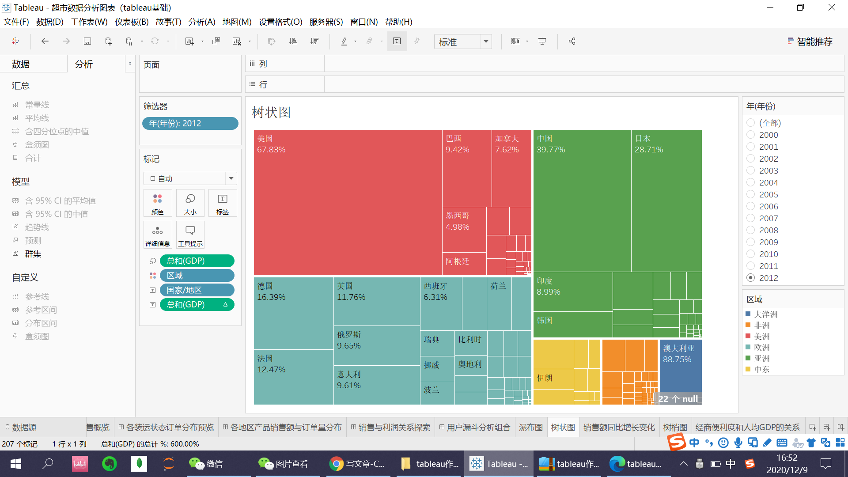Open the 数据(D) menu
The image size is (848, 477).
pos(49,22)
